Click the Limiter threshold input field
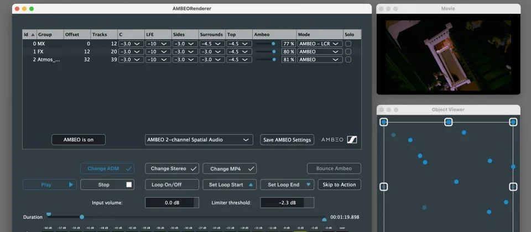Screen dimensions: 531x232 [x=287, y=203]
